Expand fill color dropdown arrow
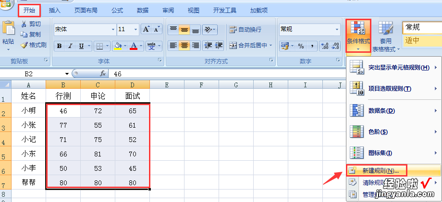442x202 pixels. coord(124,46)
